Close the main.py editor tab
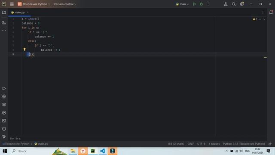275x155 pixels. coord(27,12)
